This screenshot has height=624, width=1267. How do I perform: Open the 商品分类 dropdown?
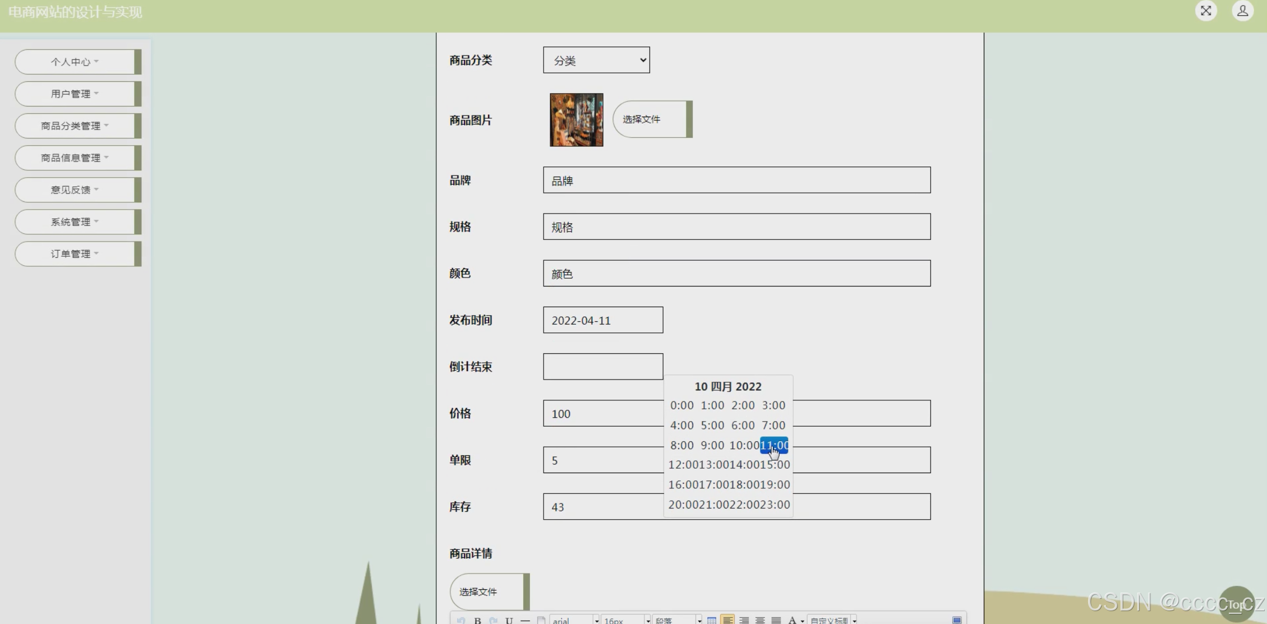click(x=596, y=60)
